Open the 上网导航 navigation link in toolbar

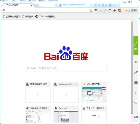[130, 10]
